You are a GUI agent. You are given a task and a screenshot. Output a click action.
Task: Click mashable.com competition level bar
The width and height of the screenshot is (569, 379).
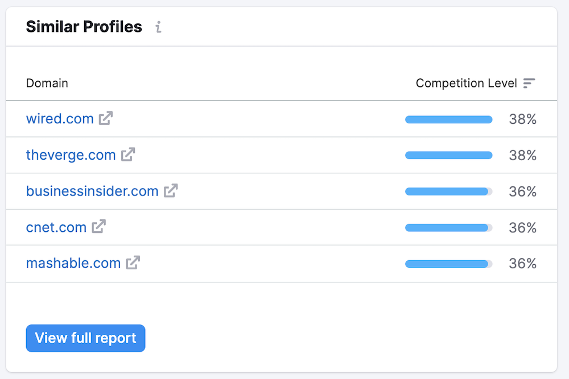tap(448, 264)
